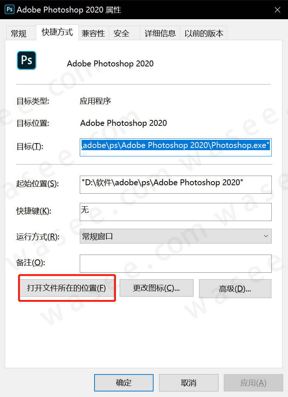
Task: Switch to the 常规 tab
Action: tap(18, 33)
